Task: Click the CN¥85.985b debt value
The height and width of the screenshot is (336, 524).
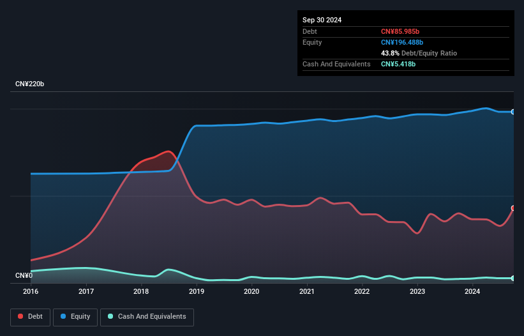Action: point(400,31)
